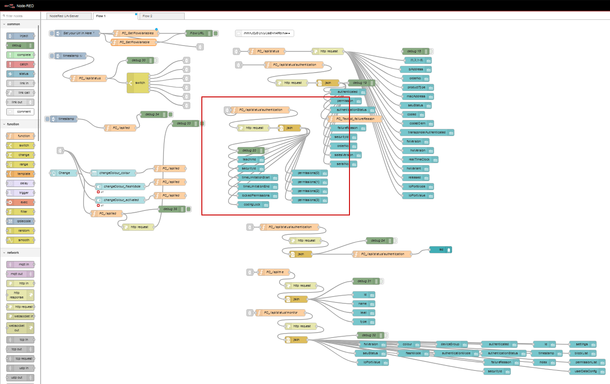
Task: Select the http response palette node
Action: (20, 295)
